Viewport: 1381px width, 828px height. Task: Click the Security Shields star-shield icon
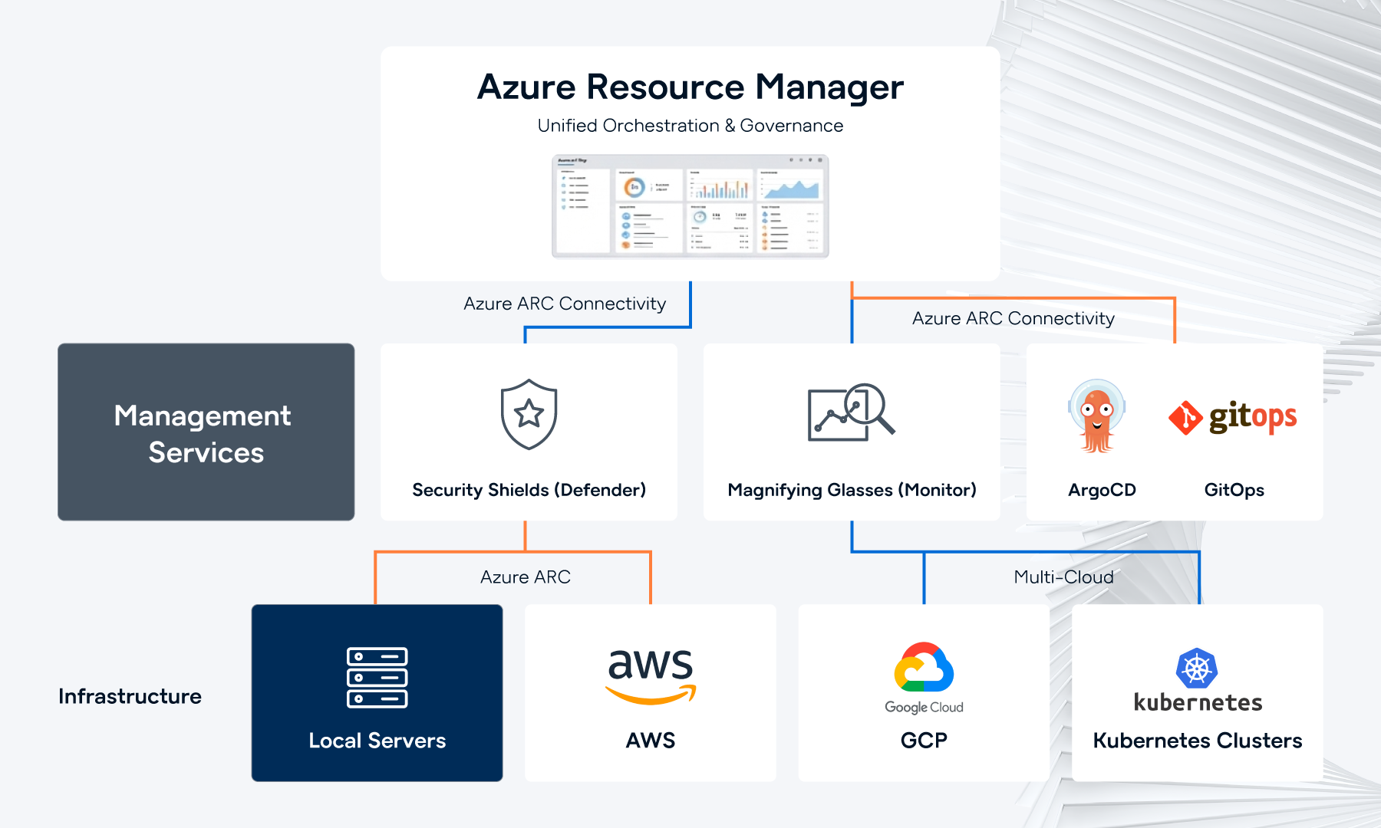[529, 414]
